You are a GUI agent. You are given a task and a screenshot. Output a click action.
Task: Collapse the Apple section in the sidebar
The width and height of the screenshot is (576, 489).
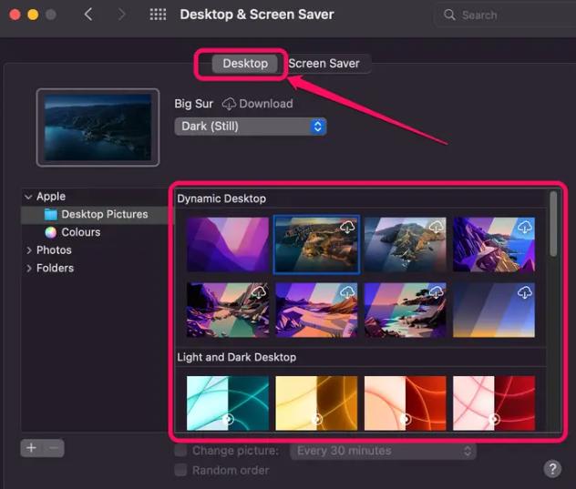tap(28, 197)
